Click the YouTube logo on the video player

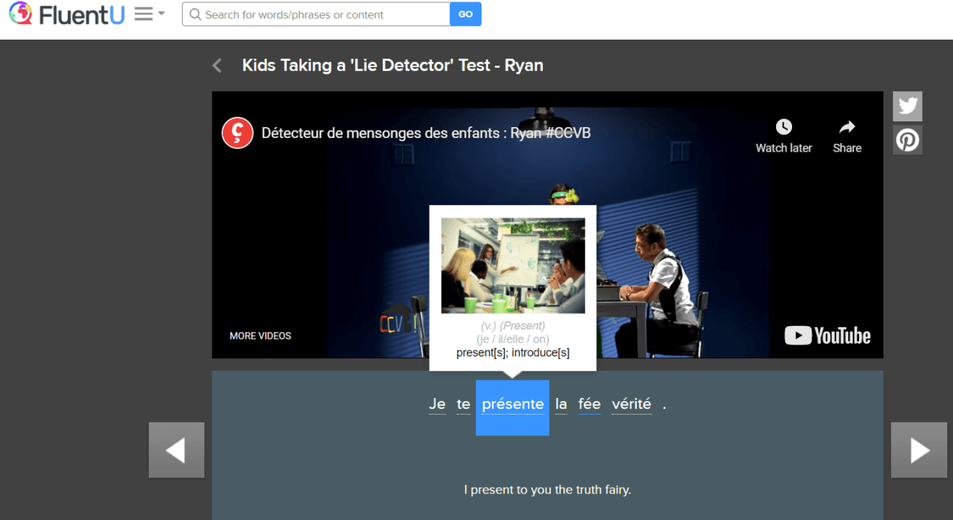(827, 335)
